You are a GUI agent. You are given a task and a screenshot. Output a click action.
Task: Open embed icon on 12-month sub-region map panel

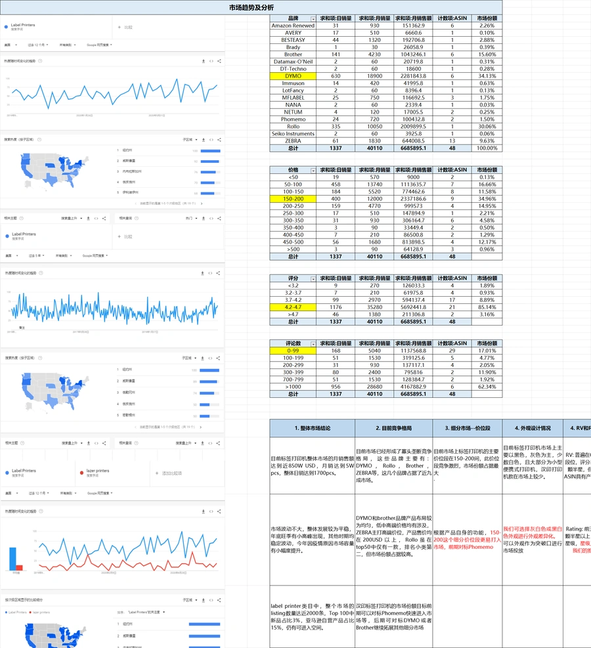211,140
